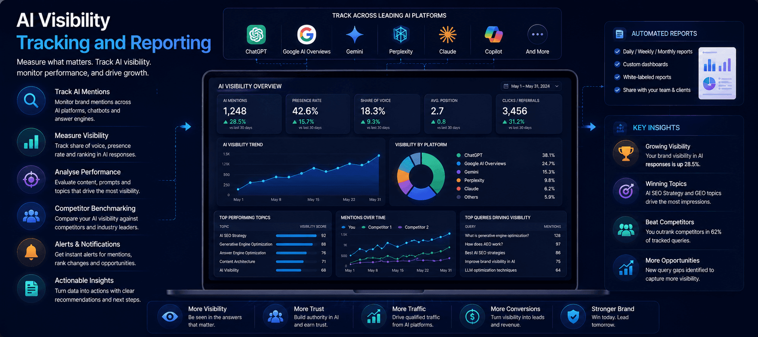Click the Stronger Brand shield icon

[x=573, y=317]
